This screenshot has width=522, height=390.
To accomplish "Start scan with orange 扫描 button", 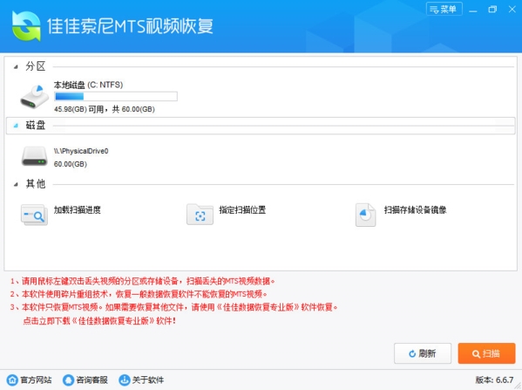I will [486, 353].
